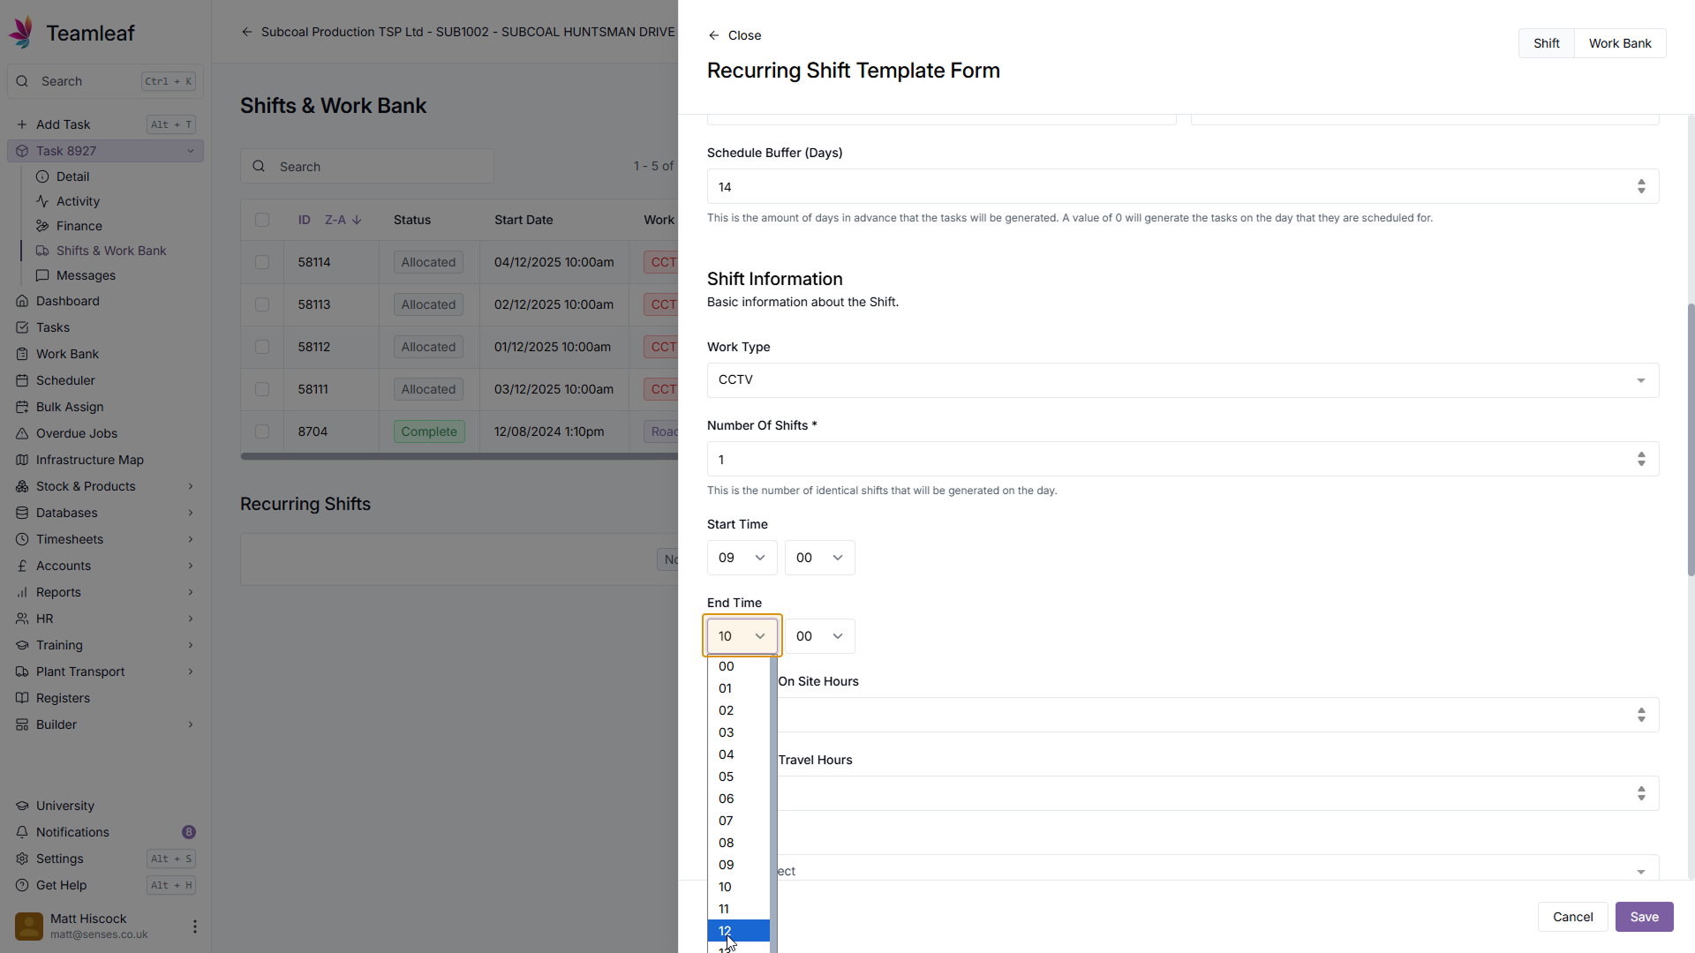Screen dimensions: 1695x953
Task: Click the Bulk Assign icon
Action: pos(22,407)
